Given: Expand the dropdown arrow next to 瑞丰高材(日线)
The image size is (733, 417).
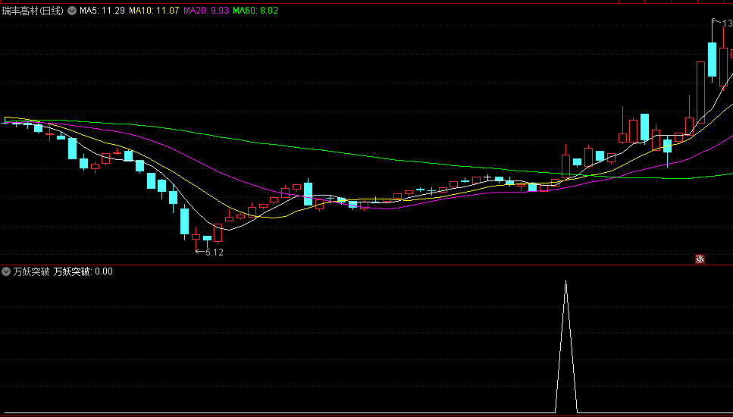Looking at the screenshot, I should tap(71, 11).
